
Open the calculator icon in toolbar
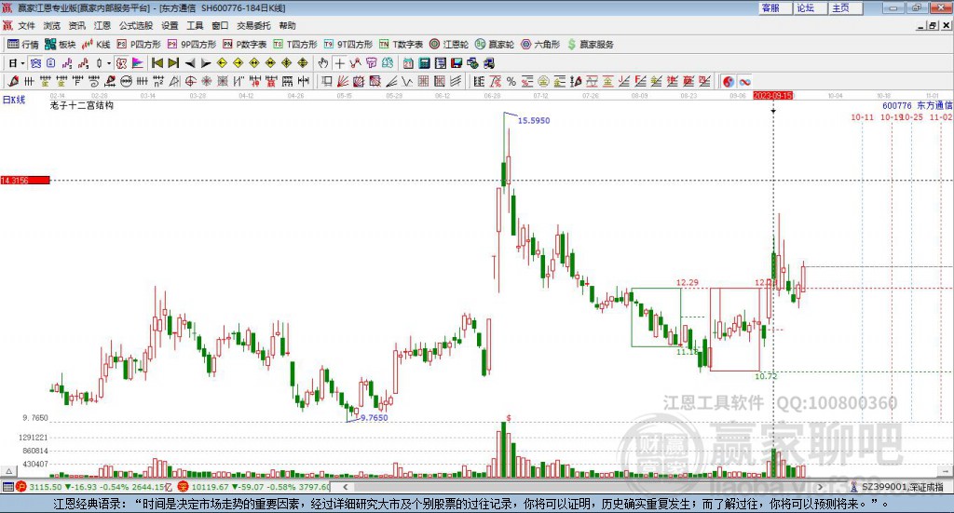[424, 63]
